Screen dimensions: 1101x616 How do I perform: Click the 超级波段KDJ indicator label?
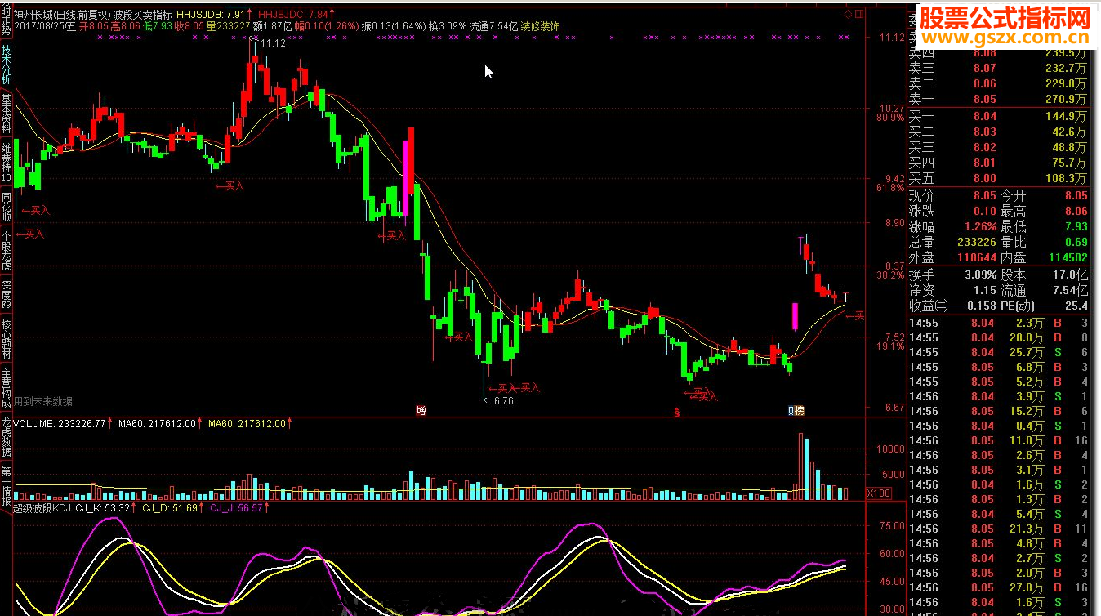(x=42, y=507)
